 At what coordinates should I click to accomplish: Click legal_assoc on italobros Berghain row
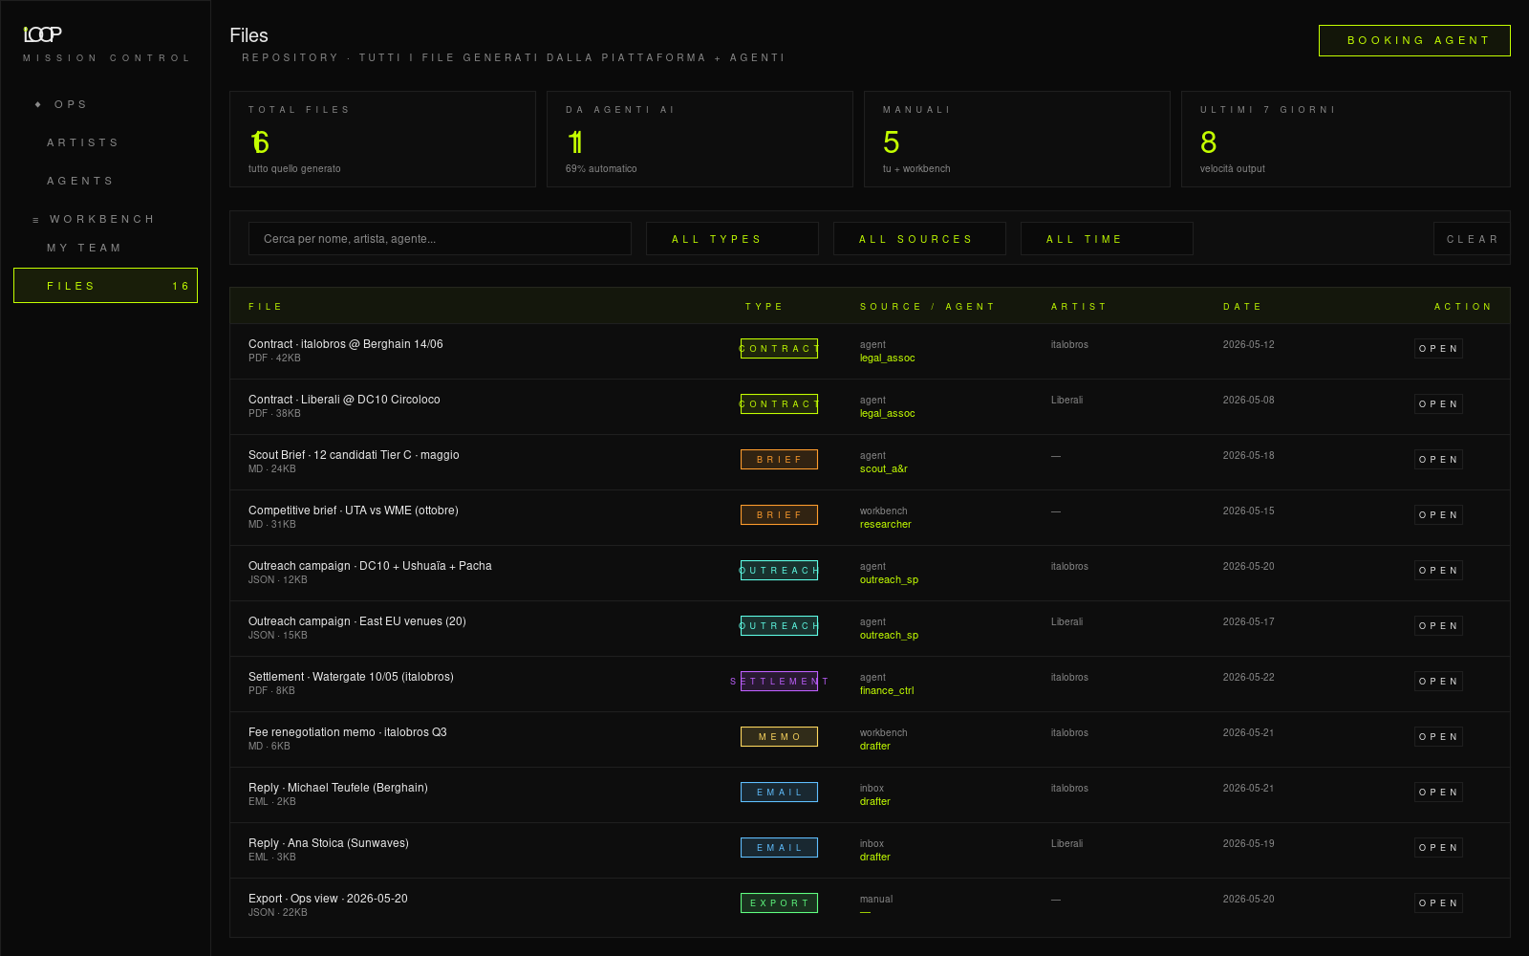[887, 358]
